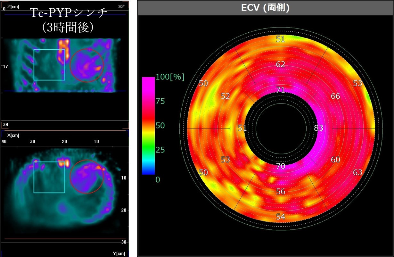This screenshot has height=257, width=394.
Task: Click the black center of the polar map
Action: point(281,128)
